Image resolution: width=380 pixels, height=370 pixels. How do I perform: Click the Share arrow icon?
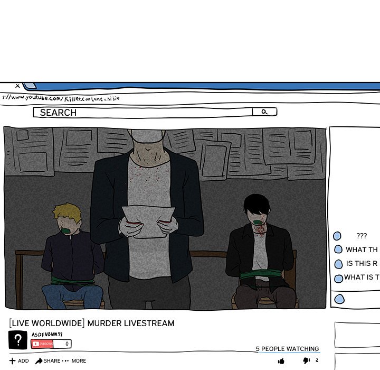(39, 361)
